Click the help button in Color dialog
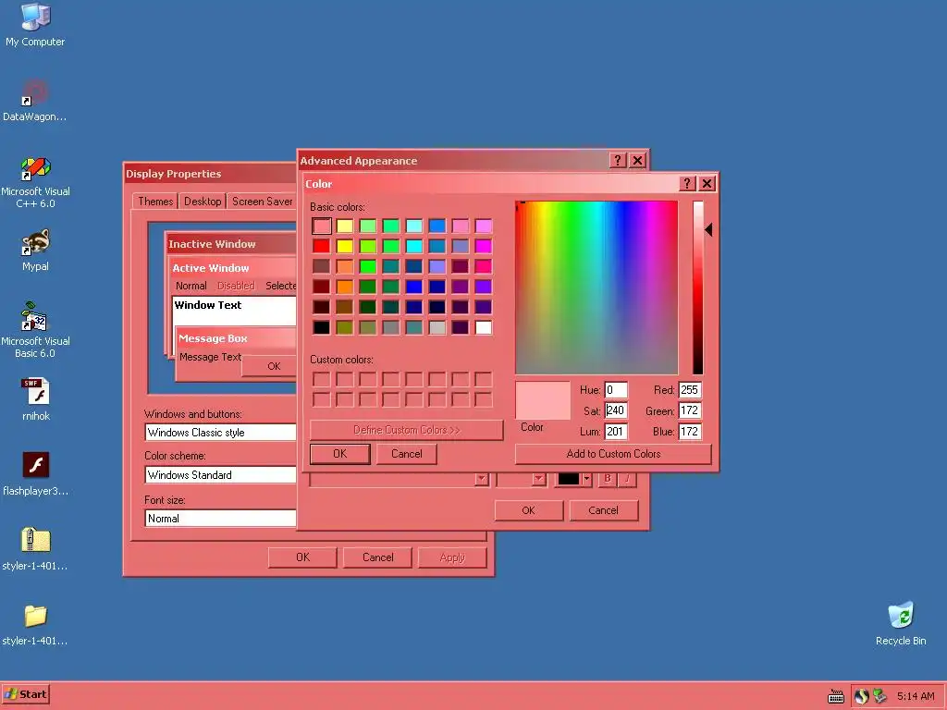 coord(687,184)
